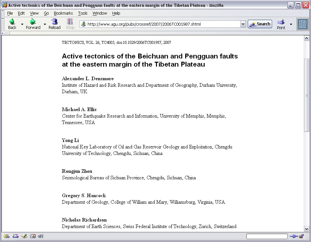Open the IRC Chat (cZ) icon
This screenshot has width=311, height=242.
(x=41, y=236)
